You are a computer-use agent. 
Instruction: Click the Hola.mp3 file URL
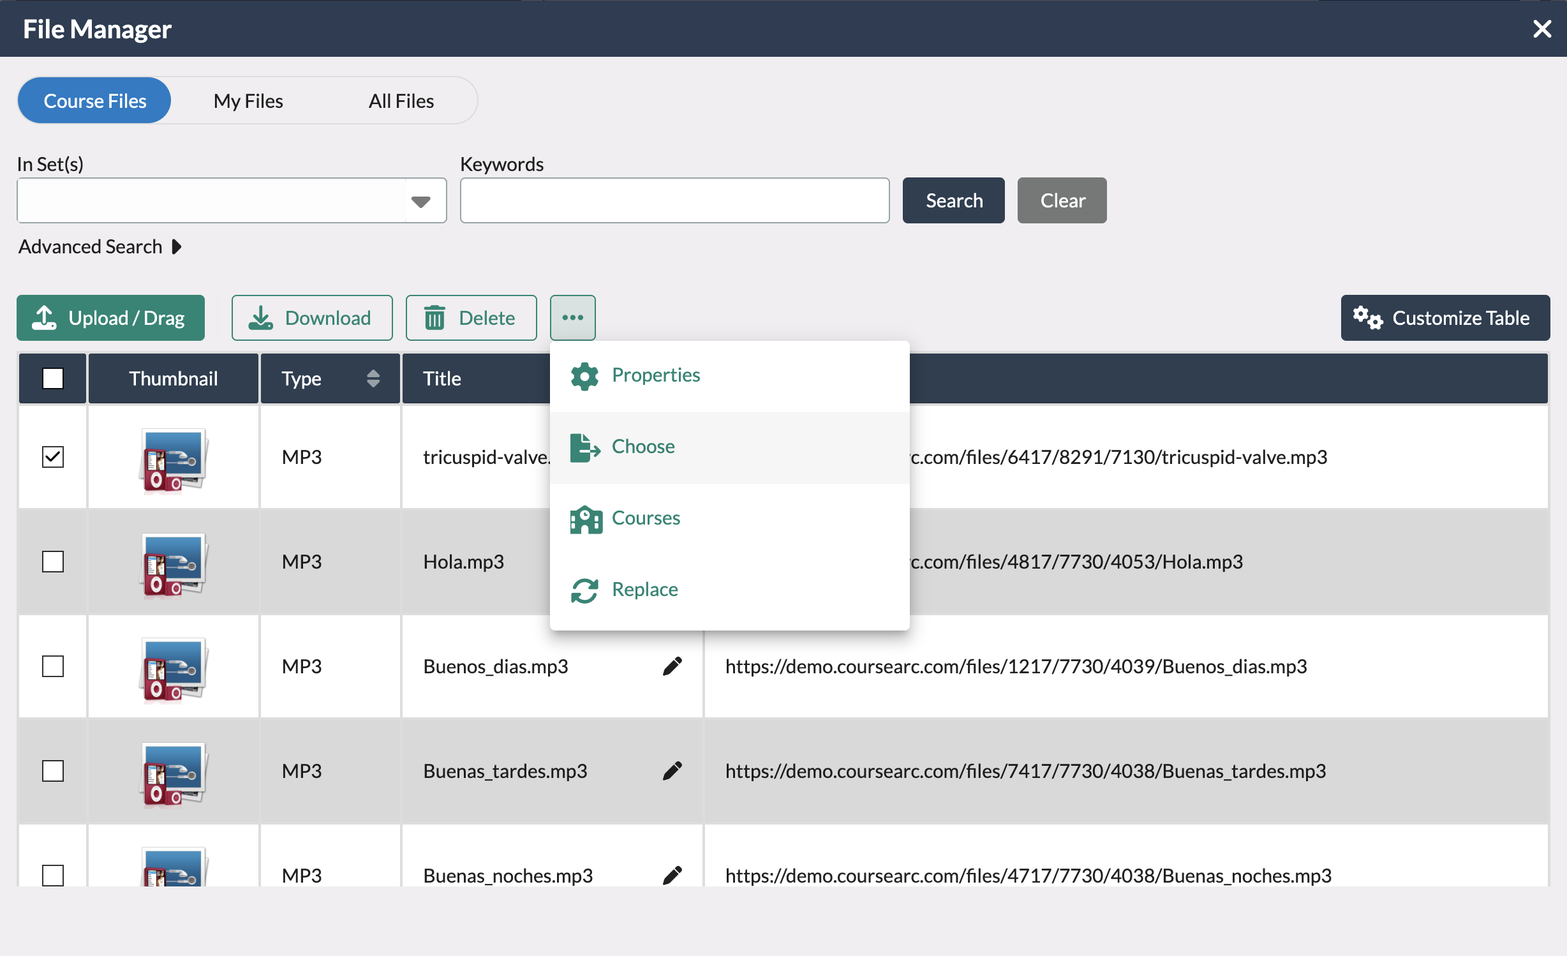point(1076,562)
